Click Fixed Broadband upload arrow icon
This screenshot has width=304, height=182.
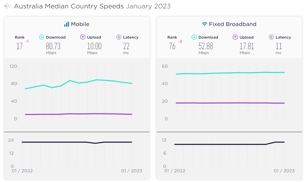(x=235, y=37)
